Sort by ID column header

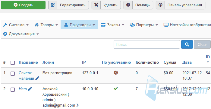[x=208, y=57]
